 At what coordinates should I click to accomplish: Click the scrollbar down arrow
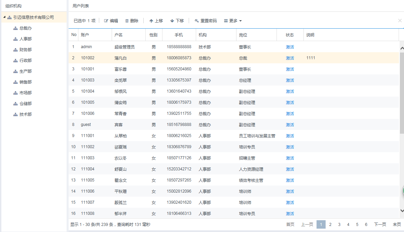pyautogui.click(x=402, y=211)
